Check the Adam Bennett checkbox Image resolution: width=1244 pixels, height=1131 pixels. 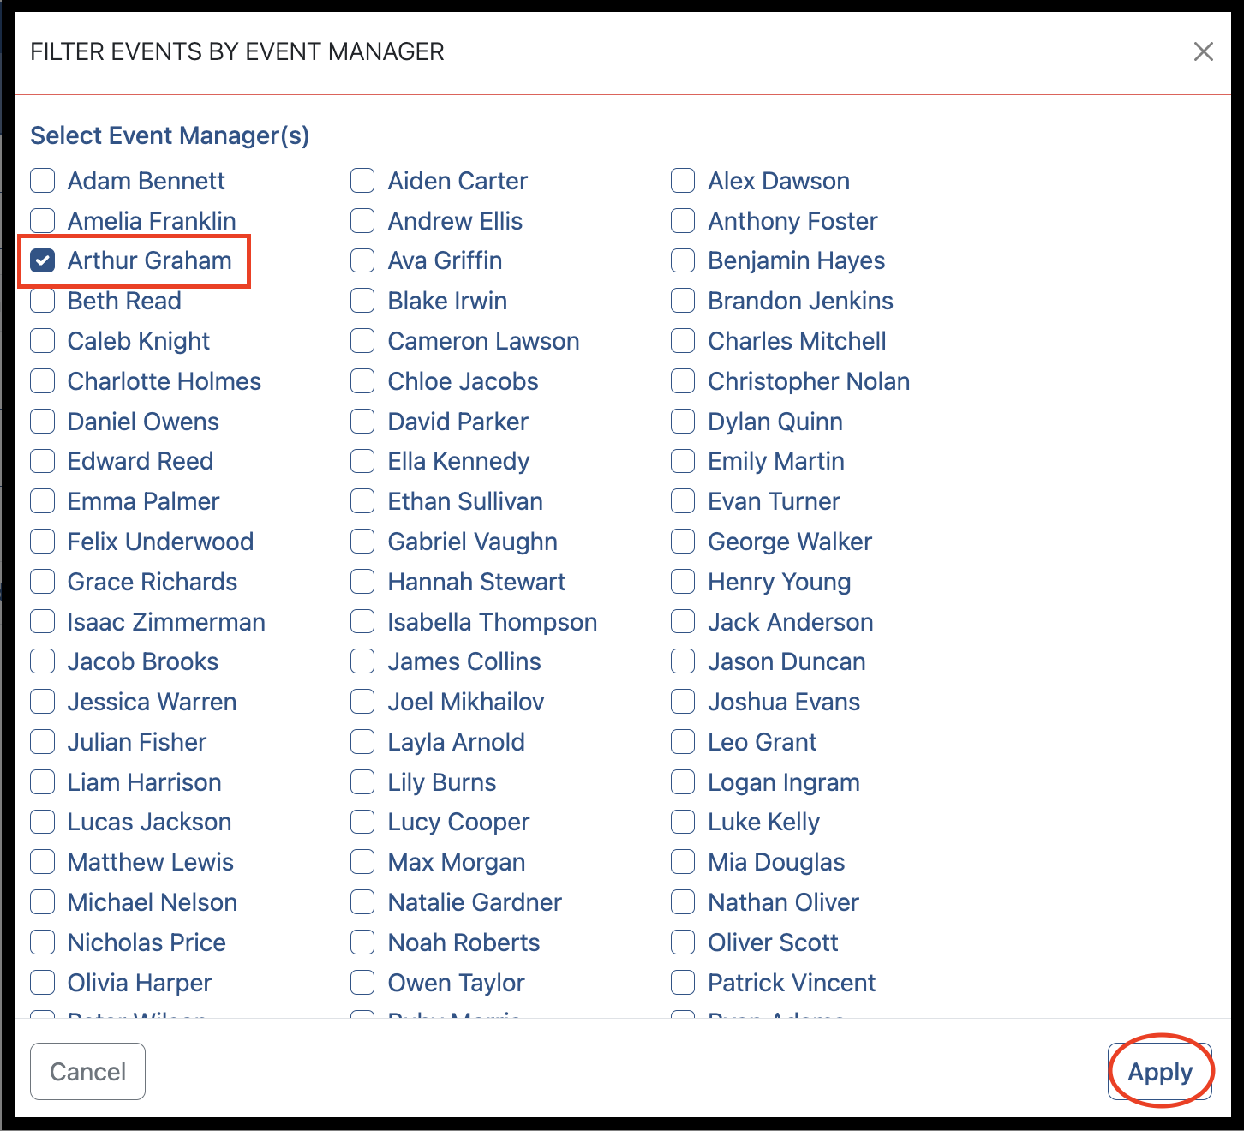tap(43, 181)
